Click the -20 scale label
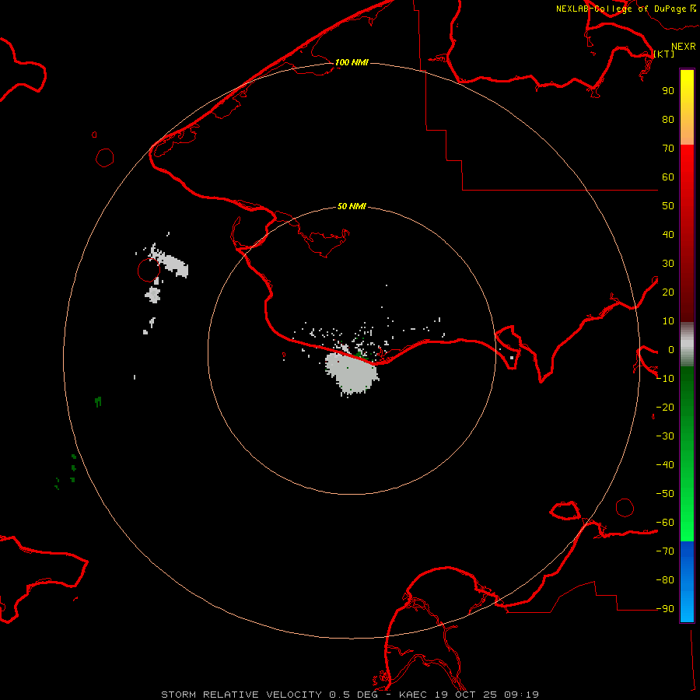700x700 pixels. 665,408
